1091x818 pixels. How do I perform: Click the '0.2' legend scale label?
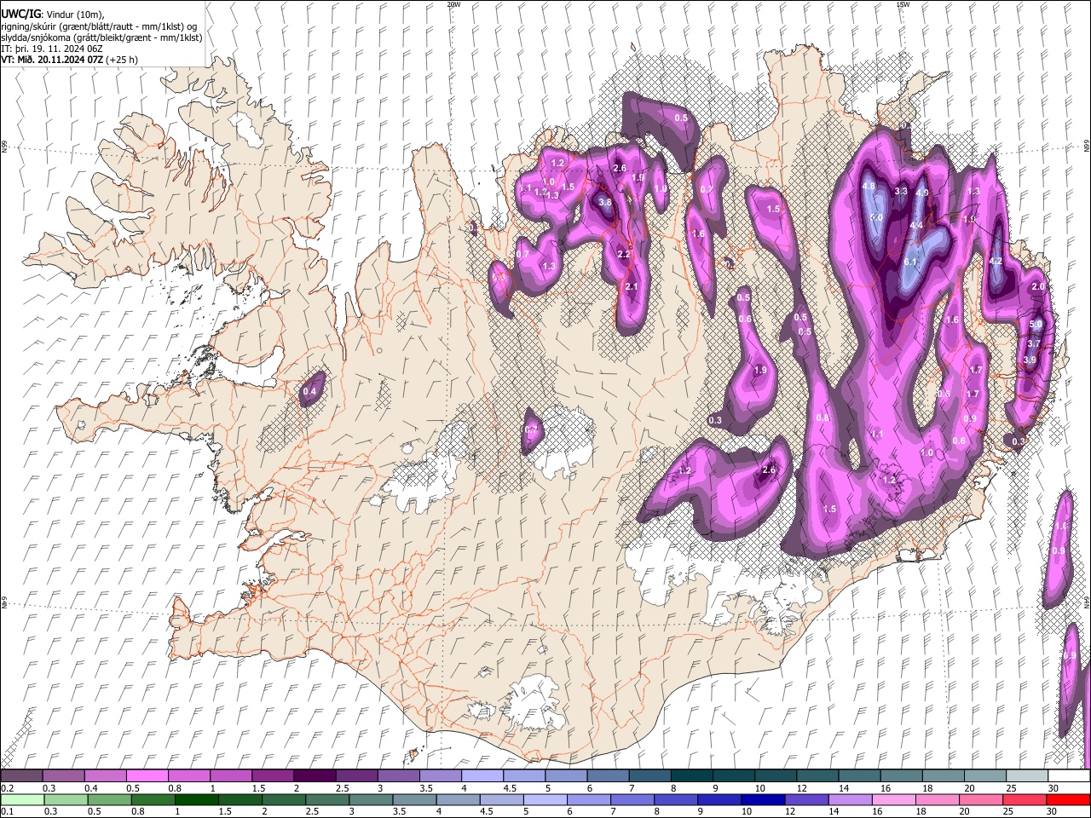[7, 788]
